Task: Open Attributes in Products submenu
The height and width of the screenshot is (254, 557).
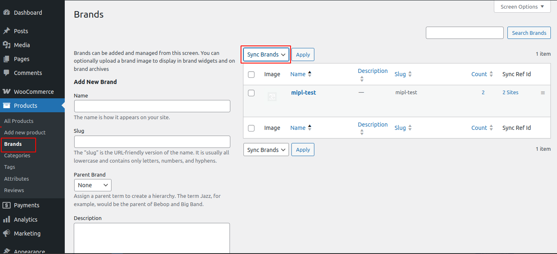Action: point(16,179)
